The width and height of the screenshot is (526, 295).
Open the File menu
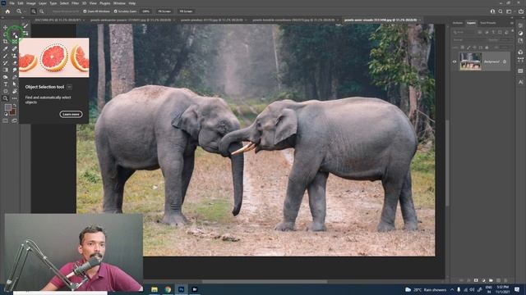click(x=12, y=3)
